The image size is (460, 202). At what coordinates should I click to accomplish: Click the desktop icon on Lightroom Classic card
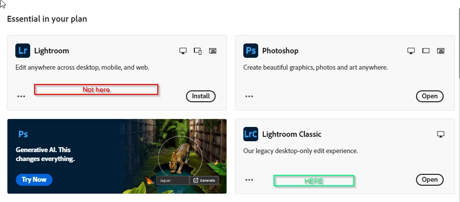pos(440,134)
